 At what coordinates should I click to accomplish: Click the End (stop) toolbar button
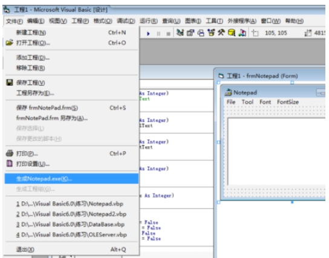click(168, 33)
